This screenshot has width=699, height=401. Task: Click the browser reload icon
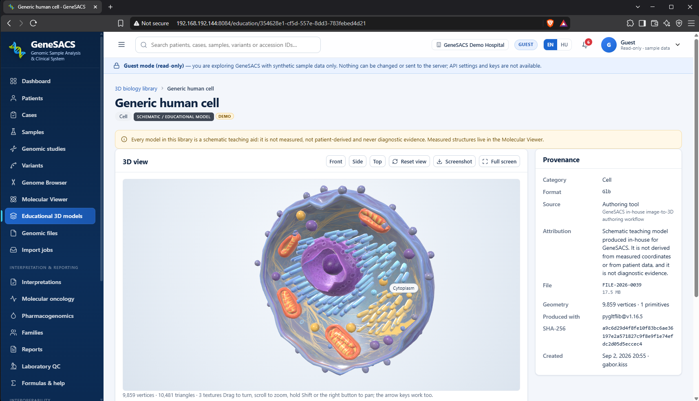[x=33, y=23]
